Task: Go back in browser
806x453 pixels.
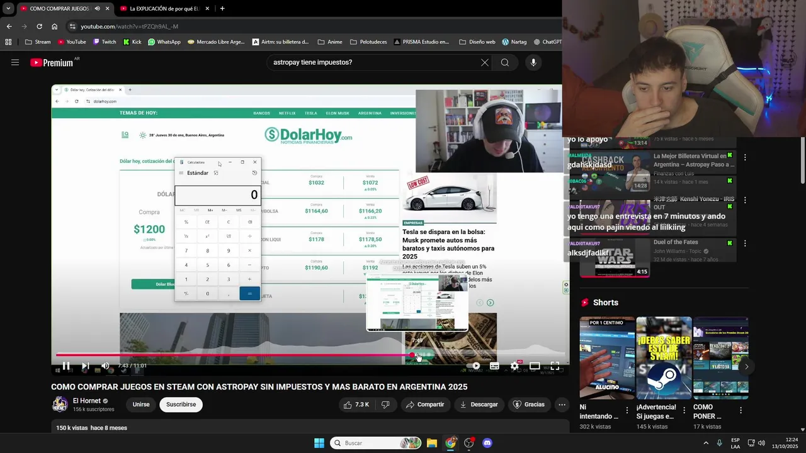Action: point(9,26)
